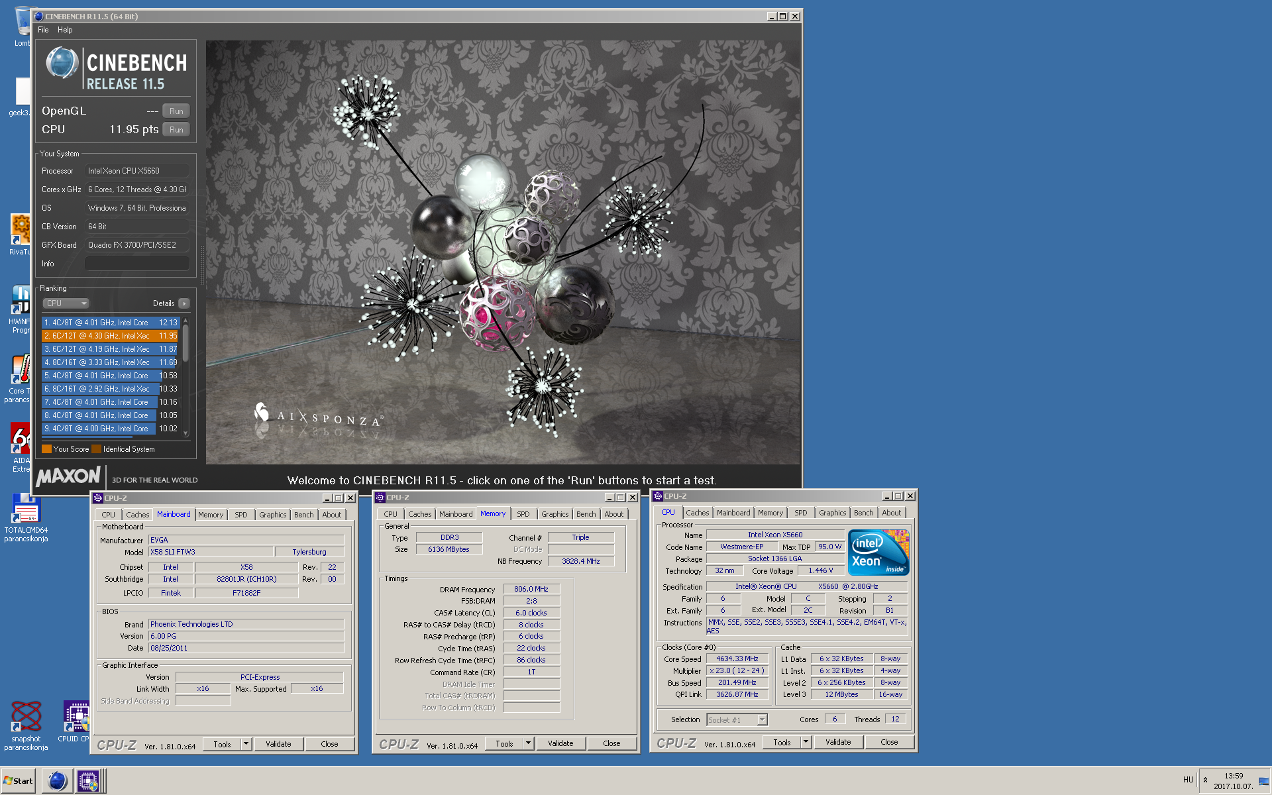Select ranking row 2 6C/12T 4.30 GHz
Viewport: 1272px width, 795px height.
pyautogui.click(x=110, y=336)
